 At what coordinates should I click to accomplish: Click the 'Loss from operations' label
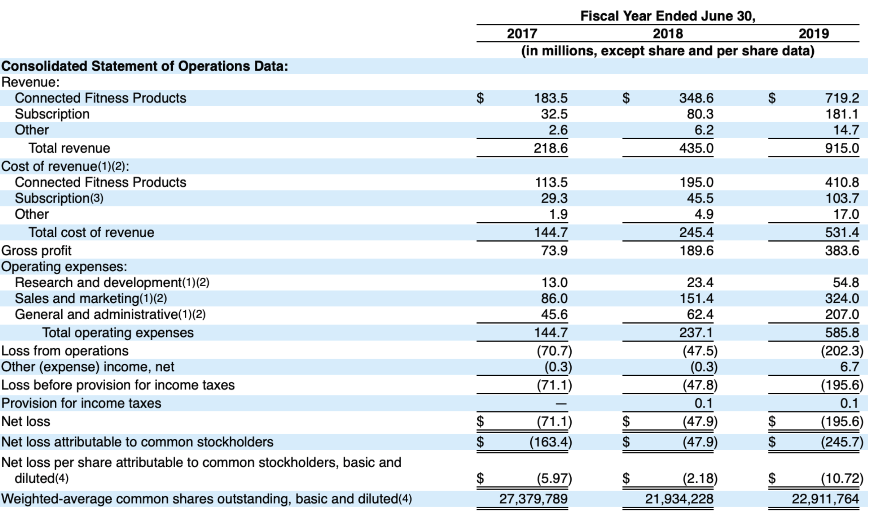click(x=65, y=351)
